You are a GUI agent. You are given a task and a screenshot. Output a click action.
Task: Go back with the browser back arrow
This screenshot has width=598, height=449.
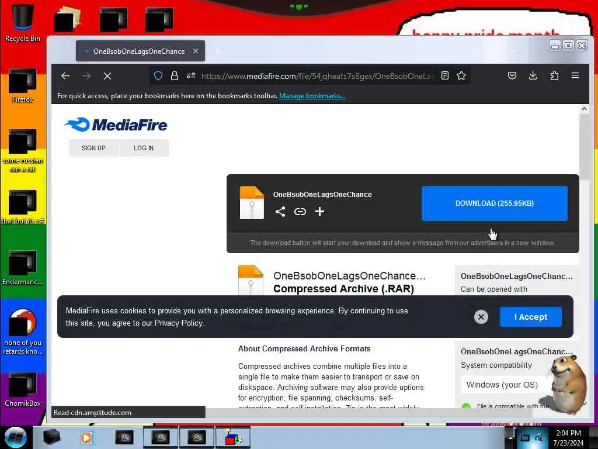click(x=65, y=76)
